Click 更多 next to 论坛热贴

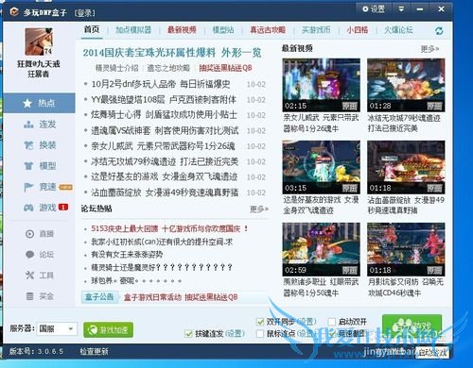259,209
